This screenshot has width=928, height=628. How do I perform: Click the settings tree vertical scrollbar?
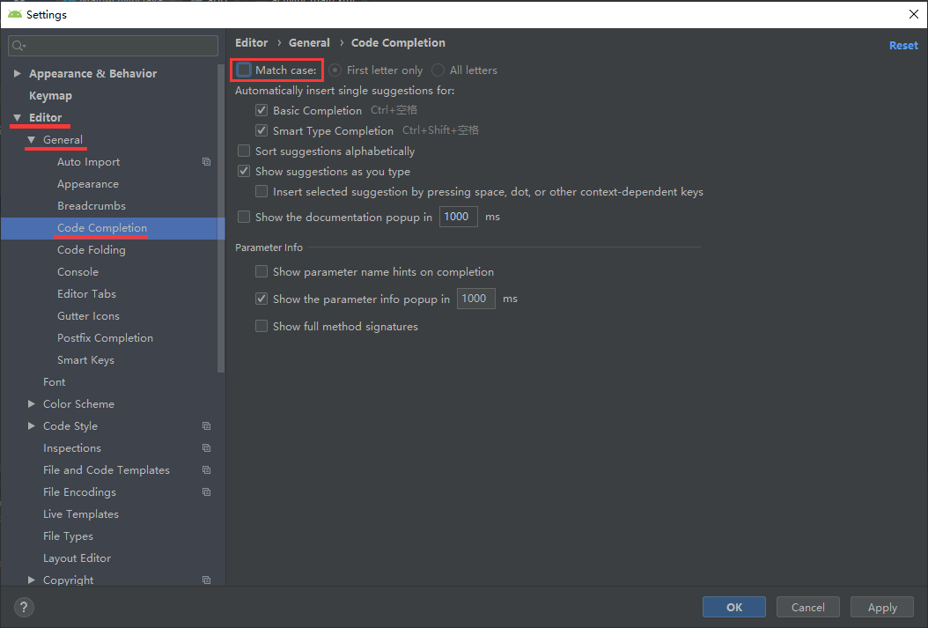tap(221, 219)
